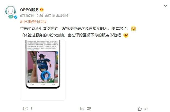Click the blue verified badge on avatar

click(x=16, y=17)
